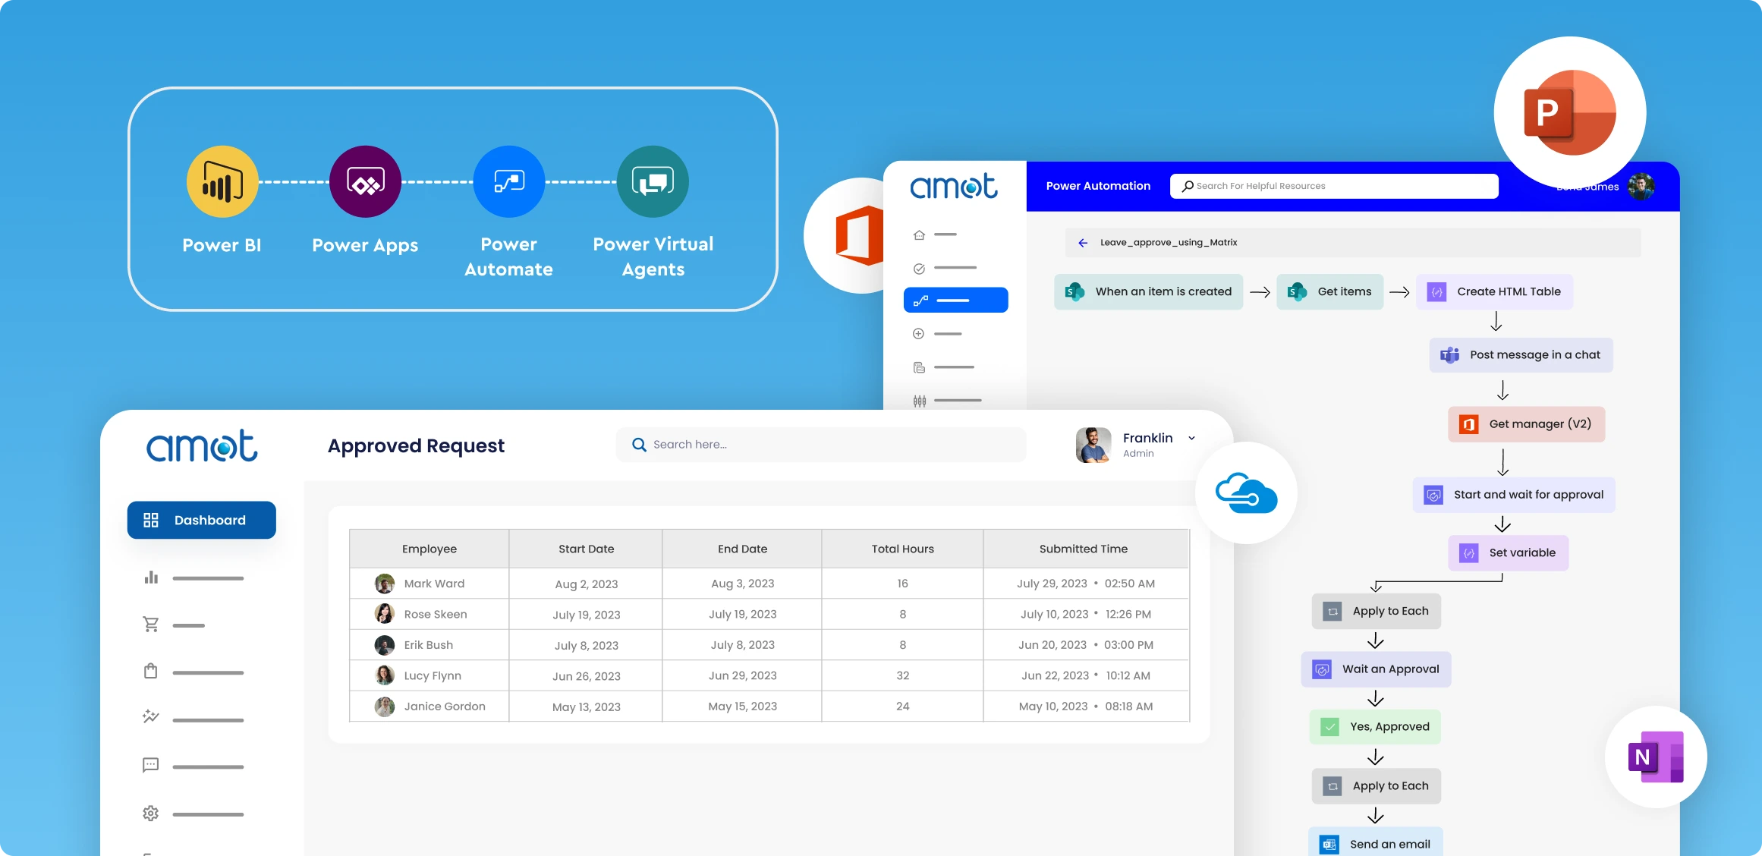Open user avatar in Power Automation header
Screen dimensions: 1762x856
pos(1641,187)
